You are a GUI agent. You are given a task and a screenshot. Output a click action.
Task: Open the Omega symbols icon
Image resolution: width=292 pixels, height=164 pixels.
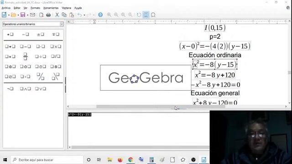[x=153, y=15]
